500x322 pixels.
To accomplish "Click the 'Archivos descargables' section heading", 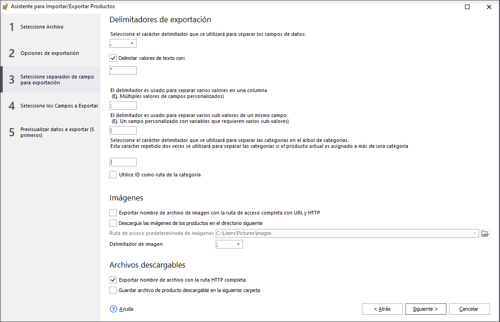I will 147,265.
